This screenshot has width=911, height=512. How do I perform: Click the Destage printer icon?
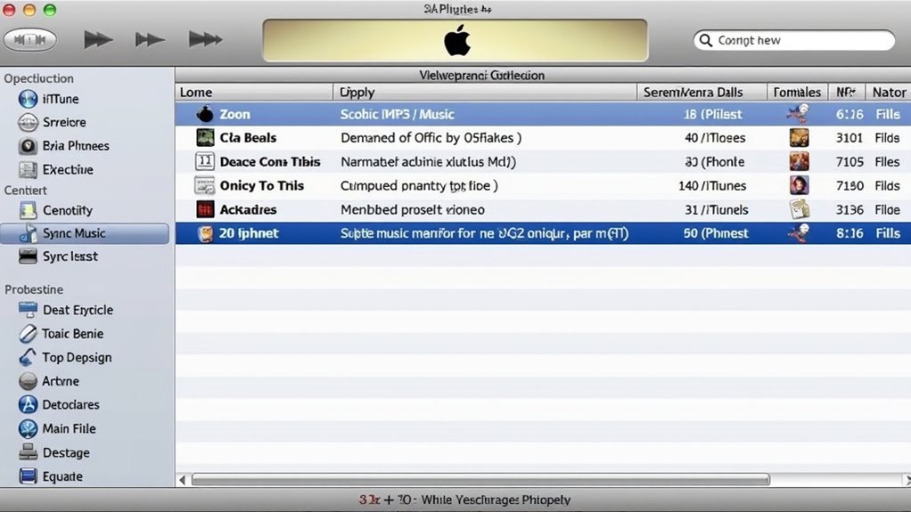[x=28, y=452]
